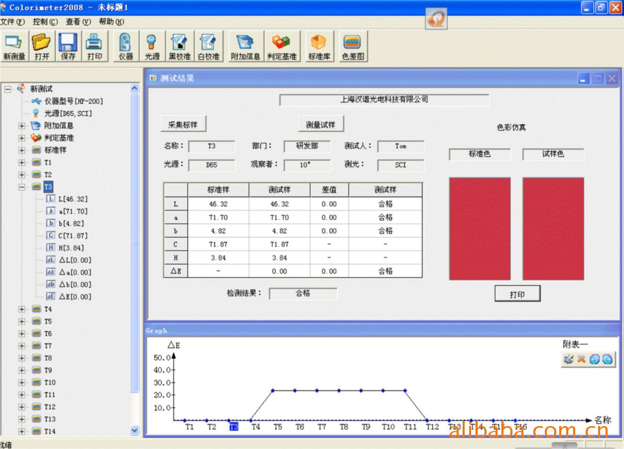Click the orange X icon in the graph toolbar

tap(581, 359)
